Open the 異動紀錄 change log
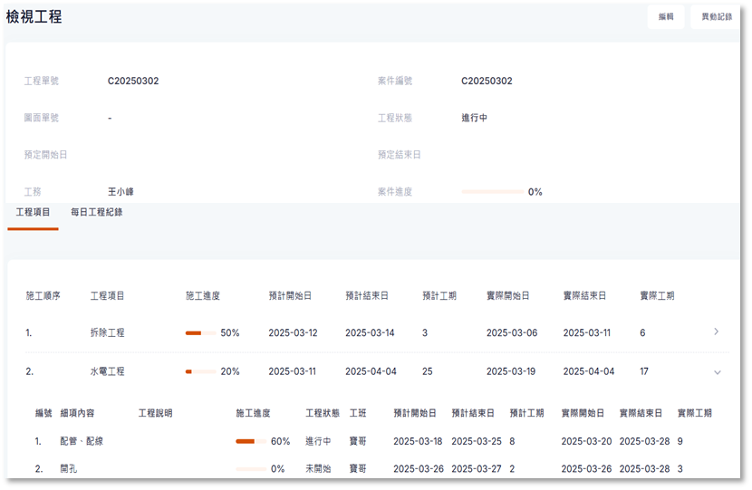This screenshot has height=490, width=752. [x=716, y=16]
